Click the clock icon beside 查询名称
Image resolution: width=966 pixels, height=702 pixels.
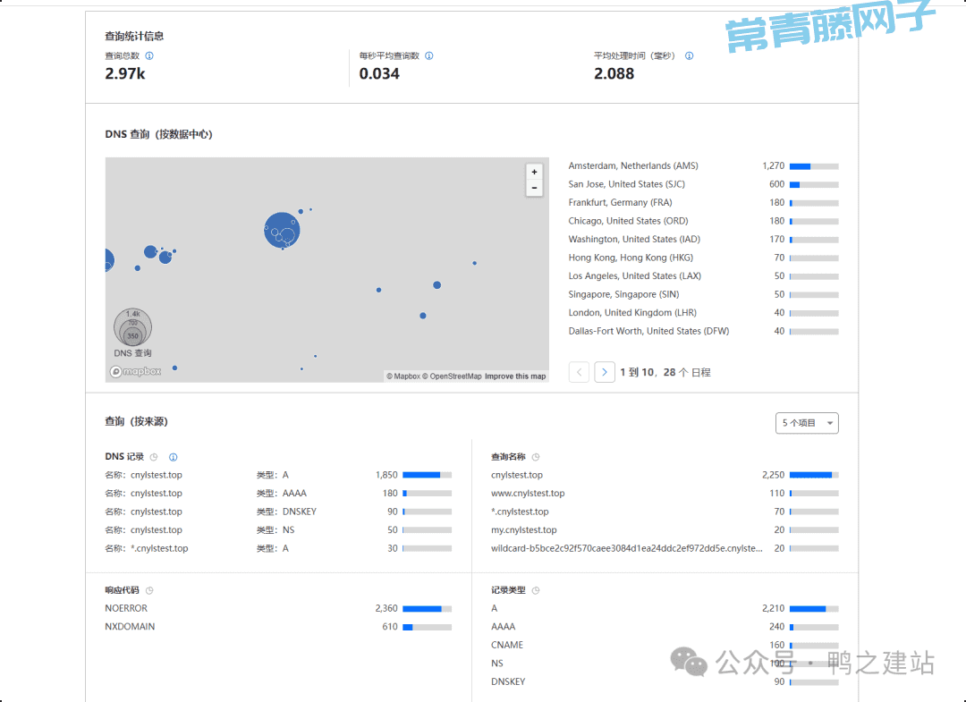click(536, 457)
